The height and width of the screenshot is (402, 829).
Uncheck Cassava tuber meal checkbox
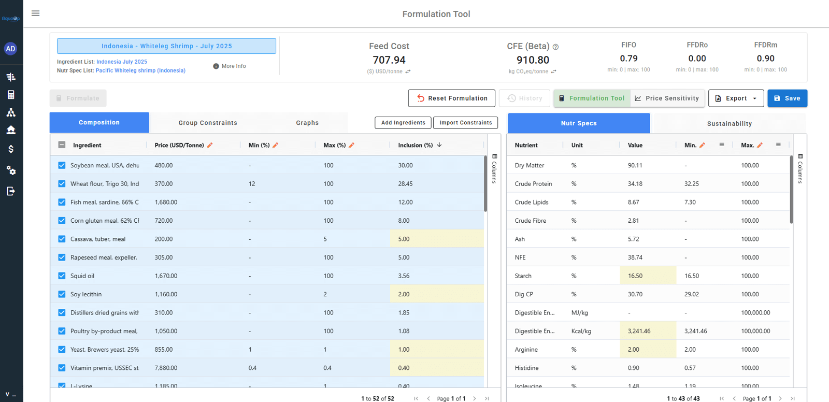(x=62, y=239)
